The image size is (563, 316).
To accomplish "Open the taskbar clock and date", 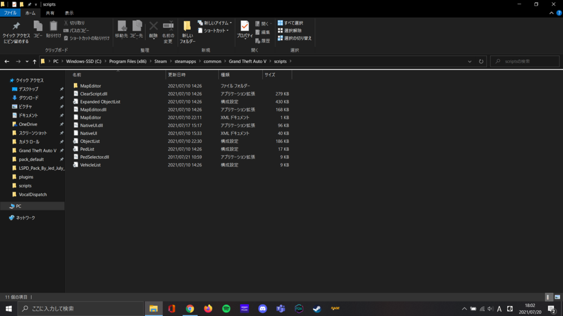I will coord(530,309).
